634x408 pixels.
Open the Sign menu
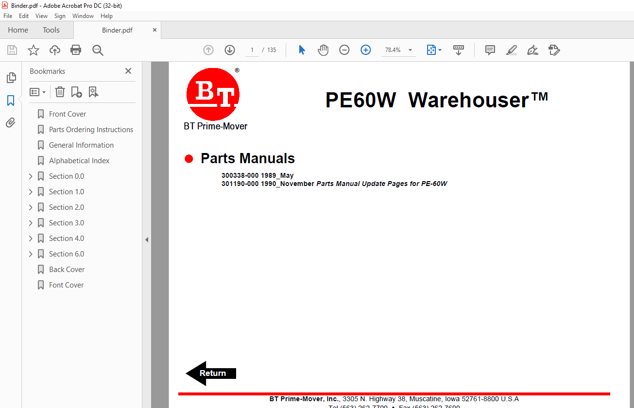[x=60, y=16]
